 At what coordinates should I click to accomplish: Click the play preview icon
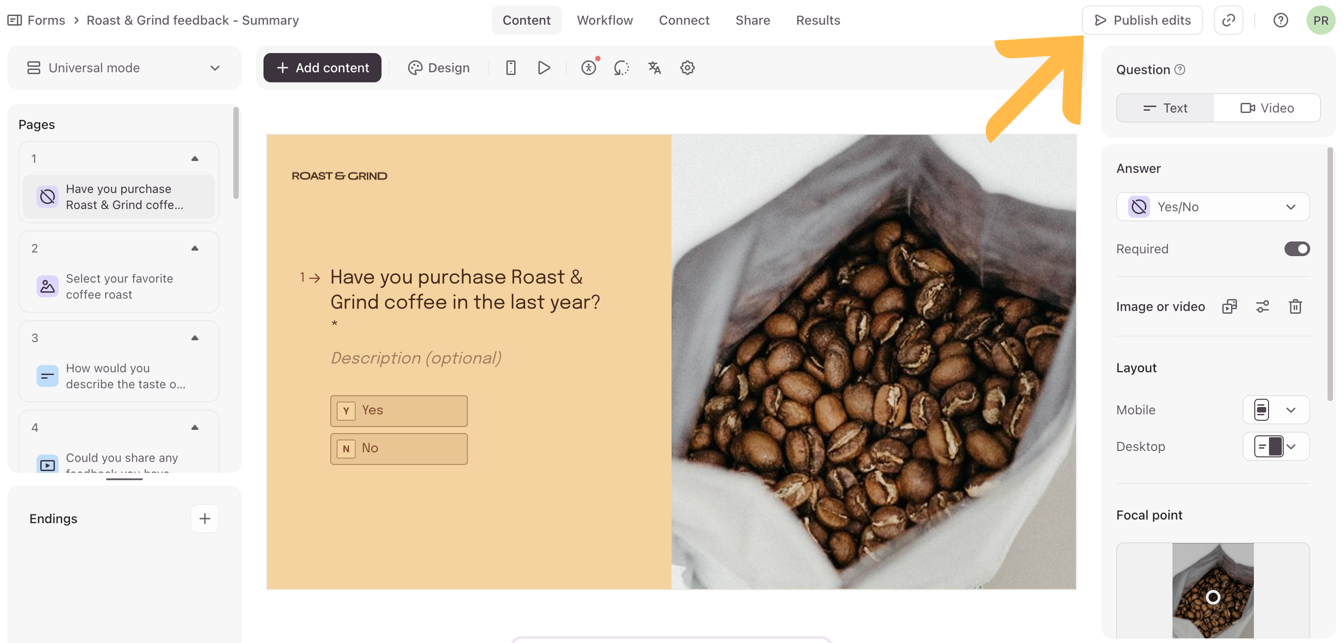tap(543, 68)
